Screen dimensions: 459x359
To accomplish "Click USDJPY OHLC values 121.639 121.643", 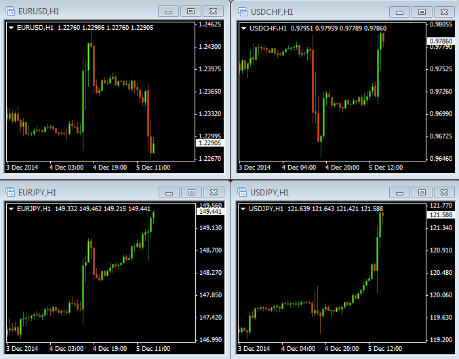I will (x=311, y=209).
